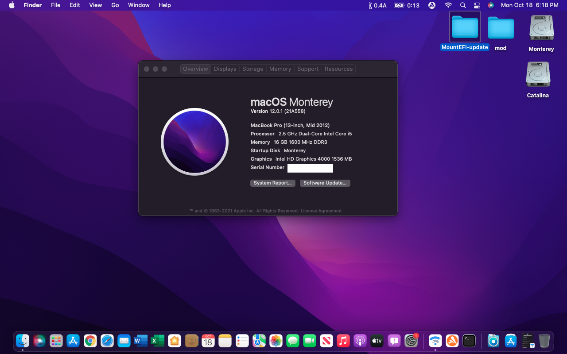Viewport: 567px width, 354px height.
Task: Click the macOS Monterey logo image
Action: pos(194,142)
